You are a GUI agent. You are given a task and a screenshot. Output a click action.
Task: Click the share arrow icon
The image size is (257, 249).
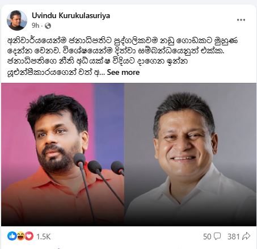246,236
